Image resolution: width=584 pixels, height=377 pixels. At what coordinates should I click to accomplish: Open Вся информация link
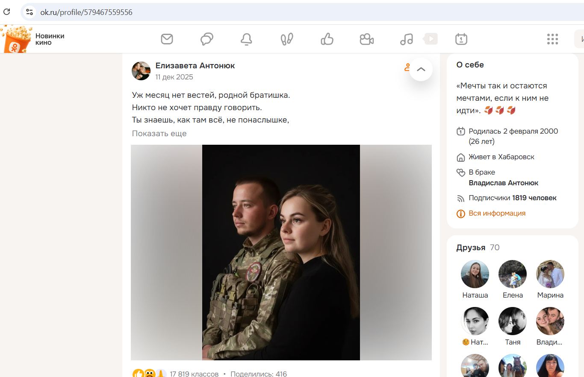(497, 213)
